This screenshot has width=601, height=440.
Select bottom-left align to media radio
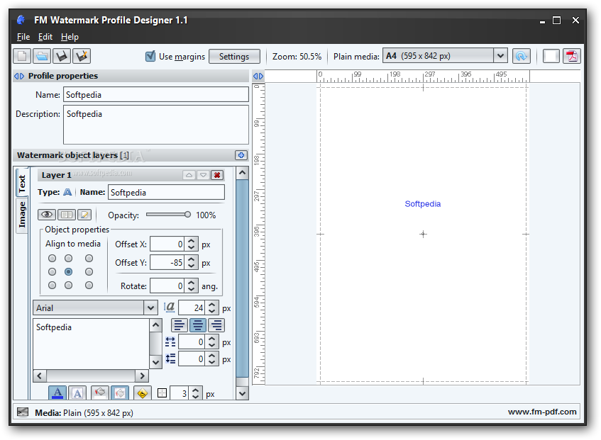pos(52,286)
